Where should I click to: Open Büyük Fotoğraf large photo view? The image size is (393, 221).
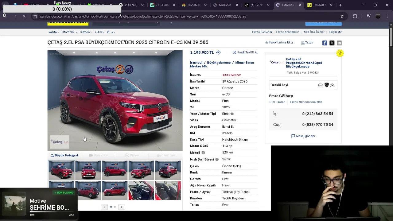coord(64,155)
